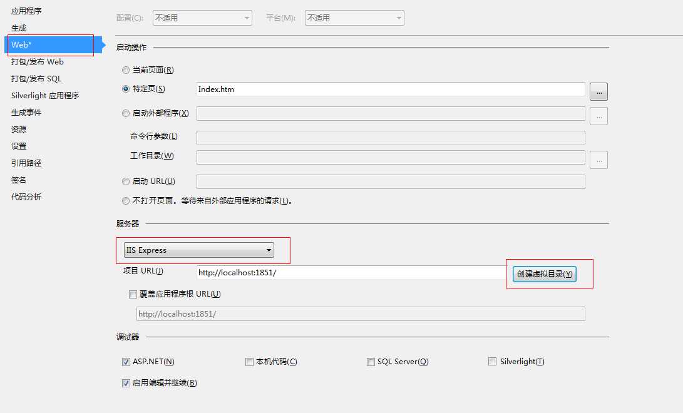Click the Index.htm specific page field

coord(391,89)
